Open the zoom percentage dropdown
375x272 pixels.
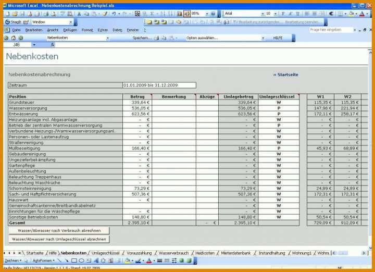207,14
